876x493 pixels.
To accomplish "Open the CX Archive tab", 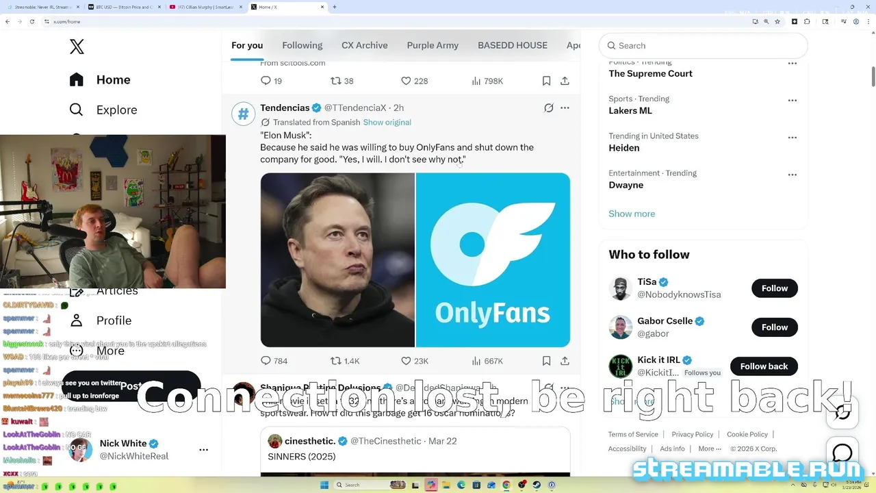I will 365,45.
